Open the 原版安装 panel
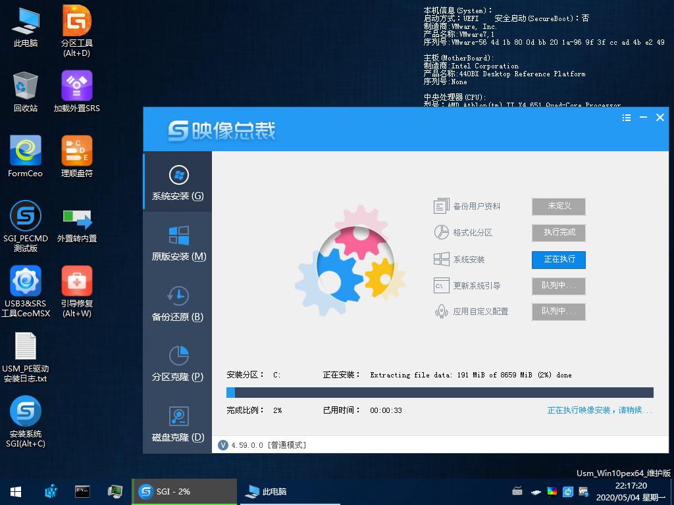Screen dimensions: 674x505 176,244
